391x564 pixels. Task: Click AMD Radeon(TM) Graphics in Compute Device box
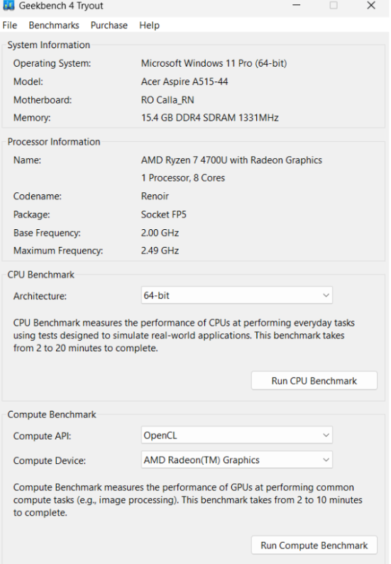(x=202, y=460)
